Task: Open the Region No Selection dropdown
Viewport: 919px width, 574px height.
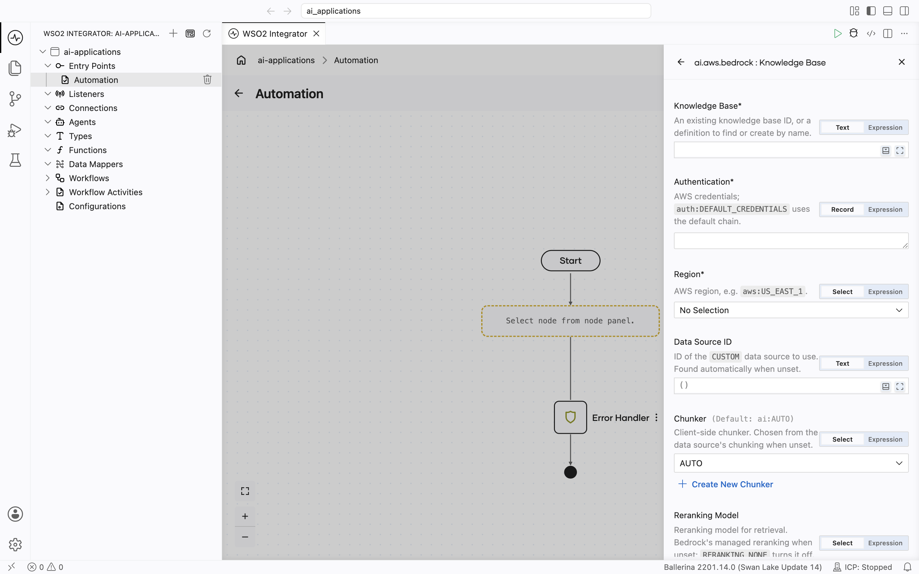Action: click(x=791, y=310)
